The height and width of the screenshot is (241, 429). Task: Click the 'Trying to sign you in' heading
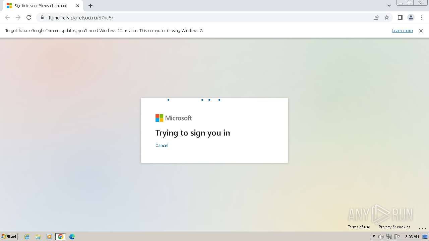[193, 133]
